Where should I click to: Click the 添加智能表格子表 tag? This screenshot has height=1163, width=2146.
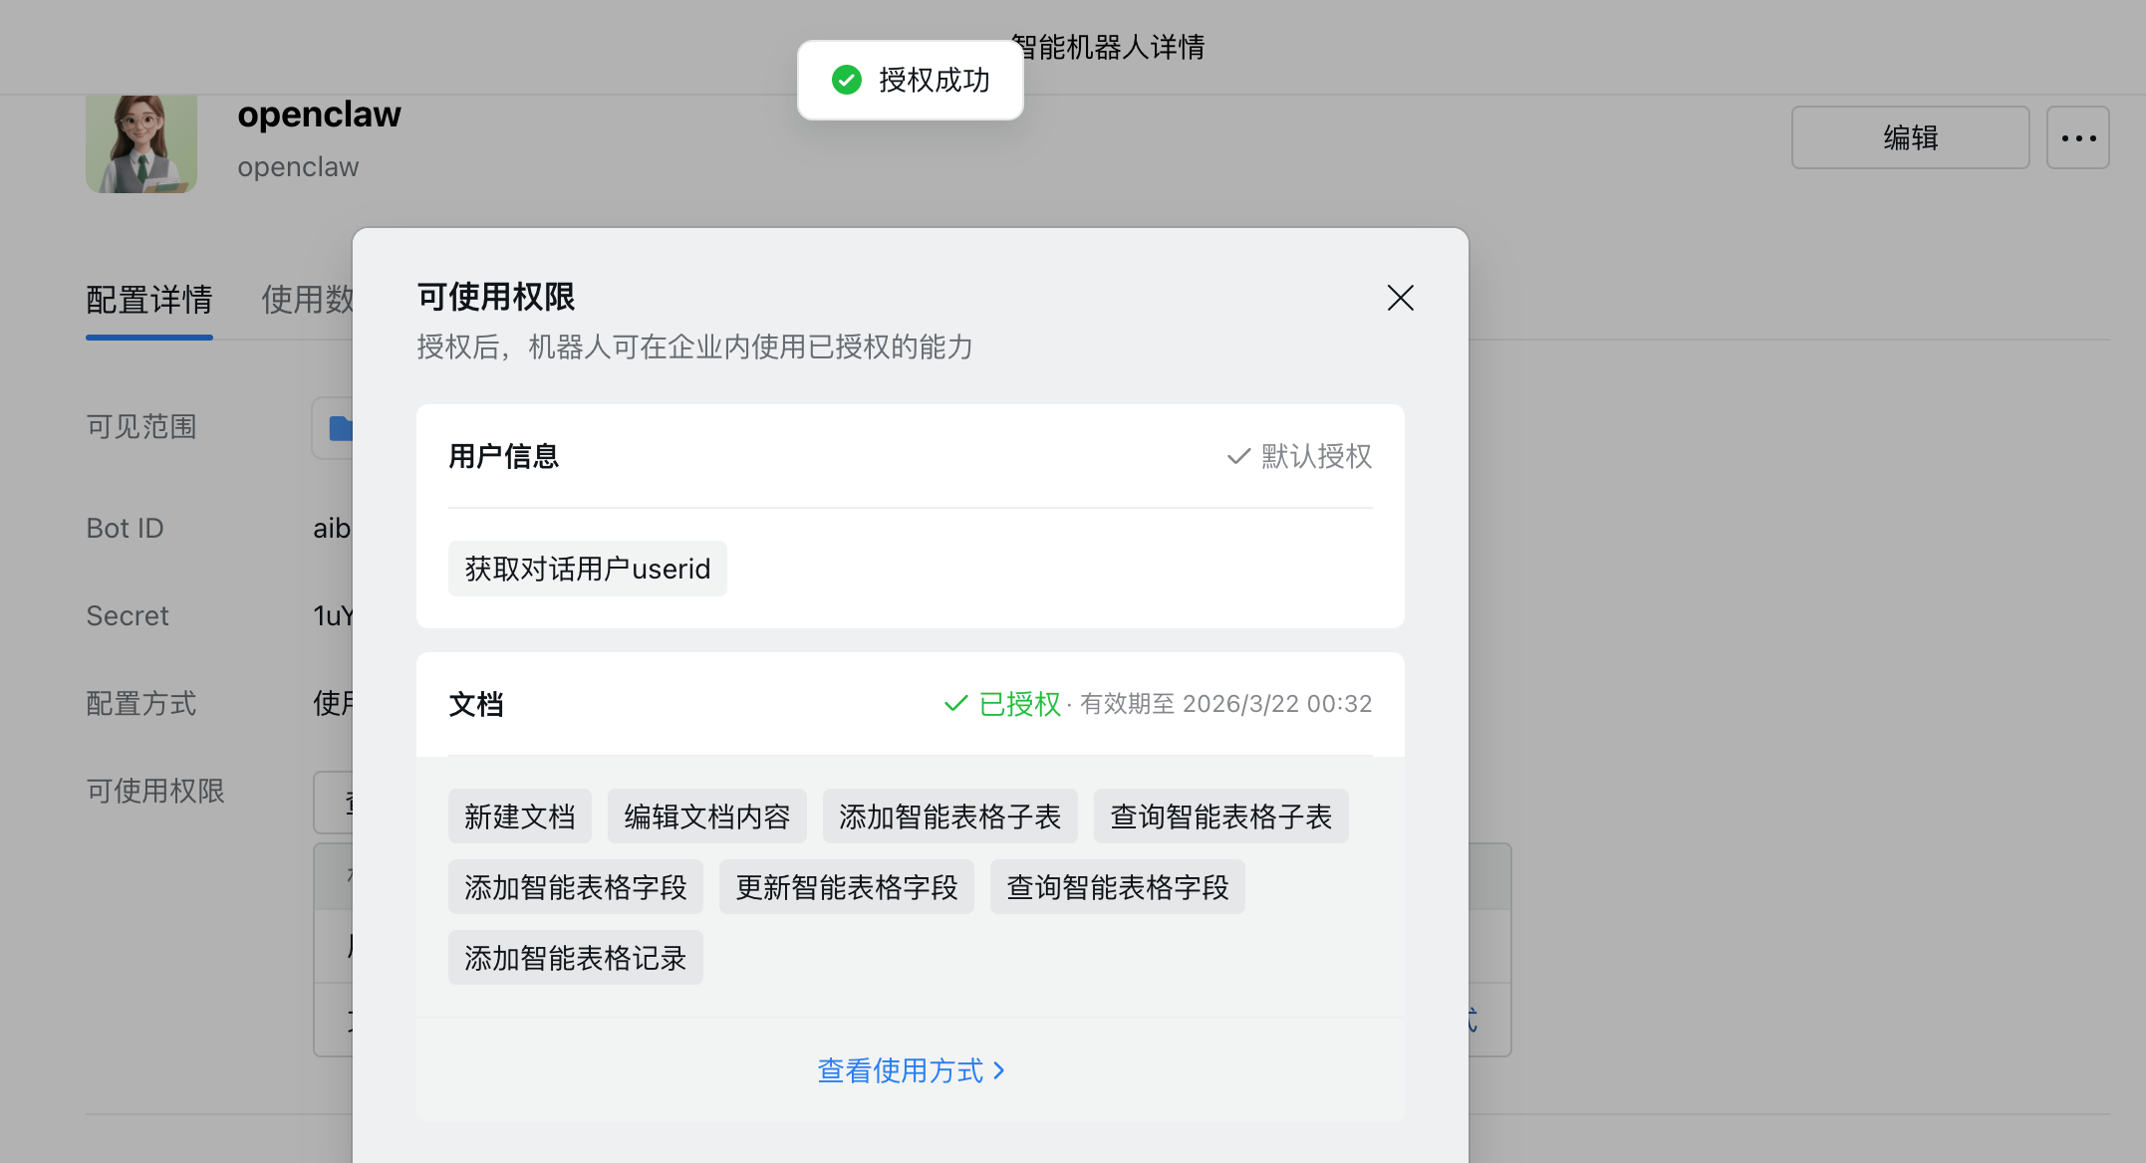[949, 816]
